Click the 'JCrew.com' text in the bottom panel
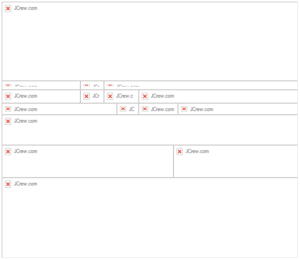300x260 pixels. tap(25, 184)
